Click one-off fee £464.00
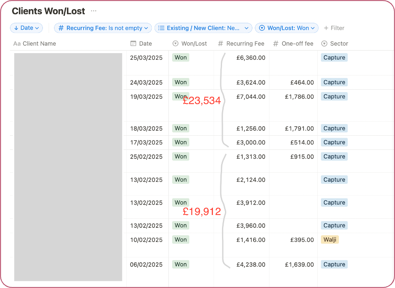This screenshot has height=288, width=395. (302, 83)
